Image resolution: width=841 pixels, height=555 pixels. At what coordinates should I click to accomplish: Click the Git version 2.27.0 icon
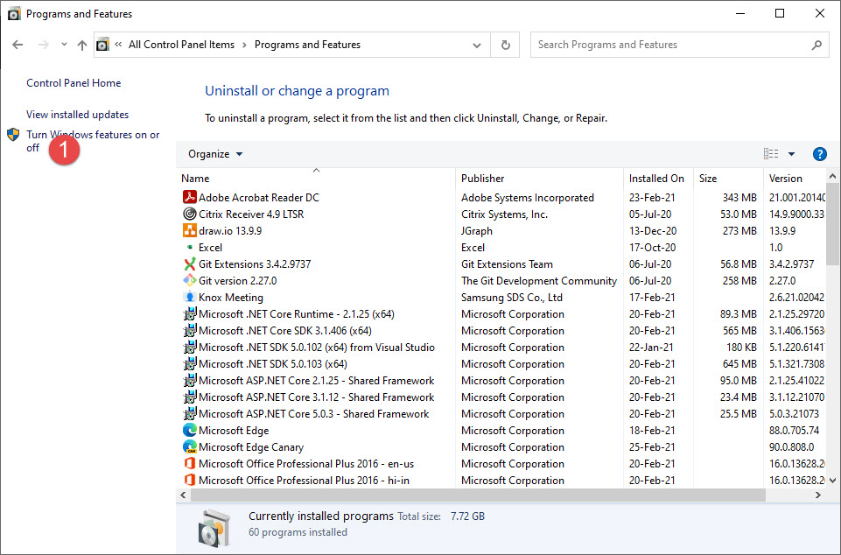189,280
